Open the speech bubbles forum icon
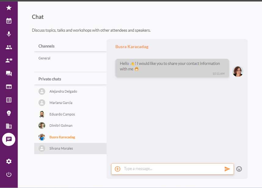Viewport: 262px width, 188px height. pos(9,73)
